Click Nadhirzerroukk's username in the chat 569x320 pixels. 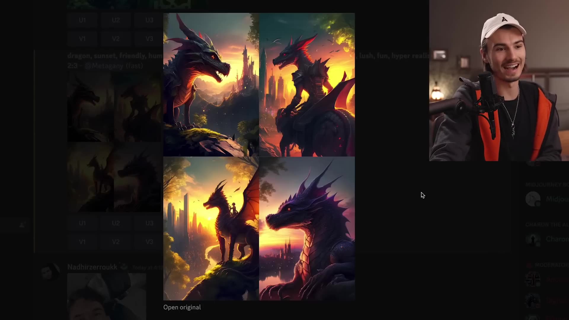pos(92,267)
